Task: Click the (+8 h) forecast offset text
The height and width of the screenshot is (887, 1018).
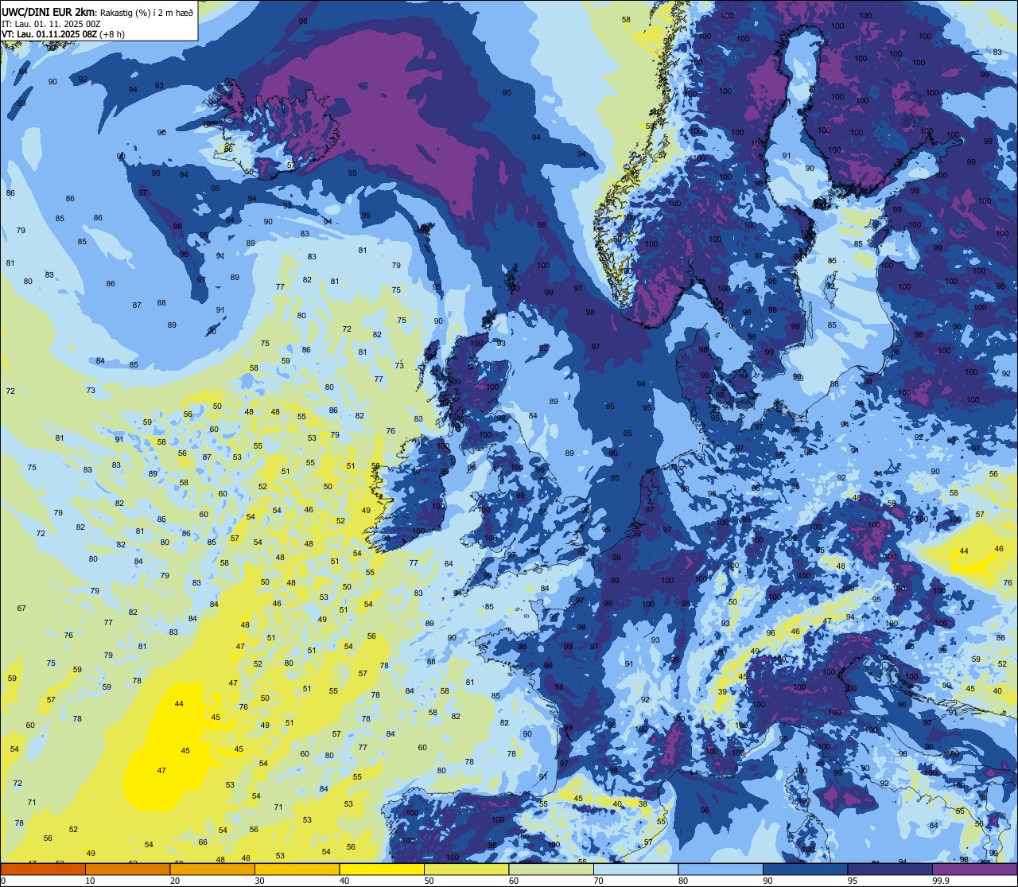Action: (112, 34)
